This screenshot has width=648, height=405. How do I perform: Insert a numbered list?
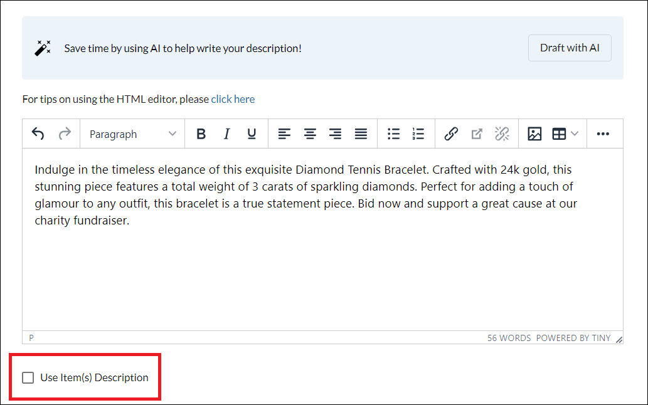pos(418,134)
